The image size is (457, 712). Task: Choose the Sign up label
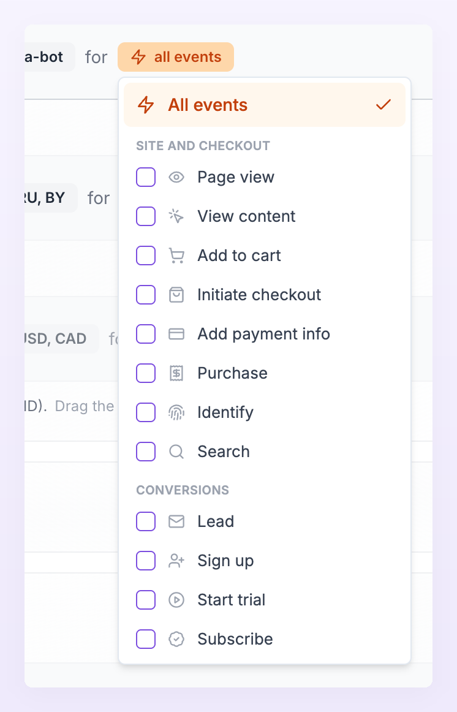225,561
